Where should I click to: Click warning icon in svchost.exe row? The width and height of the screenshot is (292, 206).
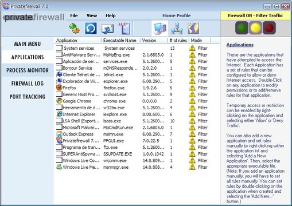pyautogui.click(x=192, y=94)
